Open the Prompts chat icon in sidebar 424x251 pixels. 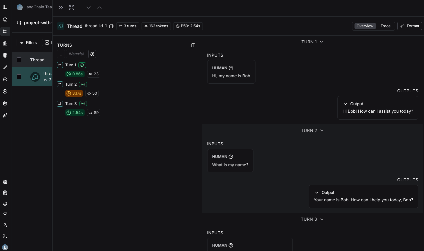pyautogui.click(x=5, y=79)
